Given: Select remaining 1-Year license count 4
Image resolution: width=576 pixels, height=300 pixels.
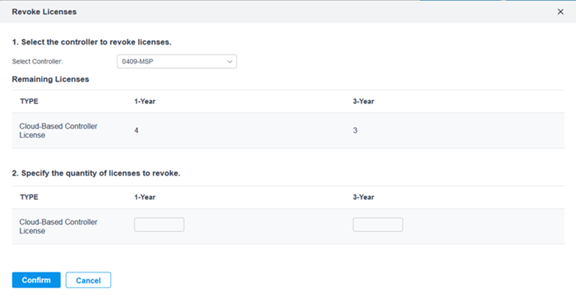Looking at the screenshot, I should coord(136,130).
